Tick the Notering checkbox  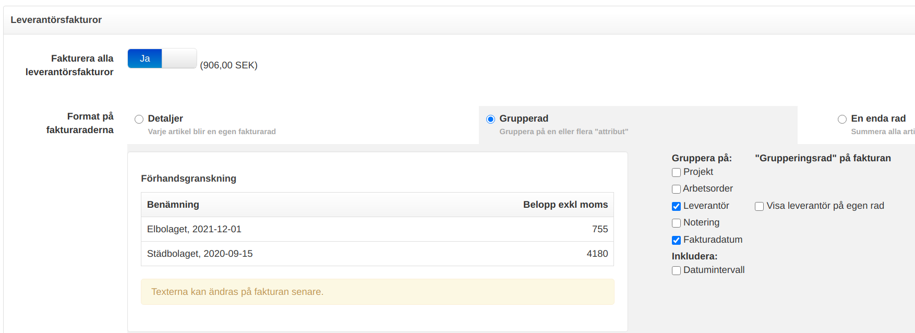(x=676, y=223)
